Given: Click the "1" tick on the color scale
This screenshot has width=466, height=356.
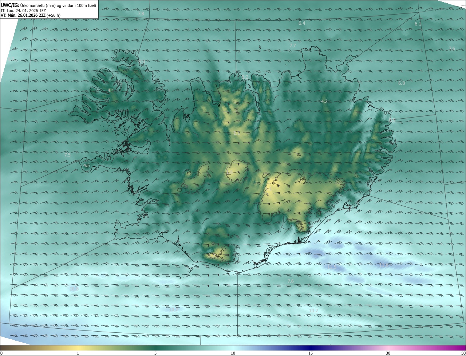Looking at the screenshot, I should (x=78, y=353).
